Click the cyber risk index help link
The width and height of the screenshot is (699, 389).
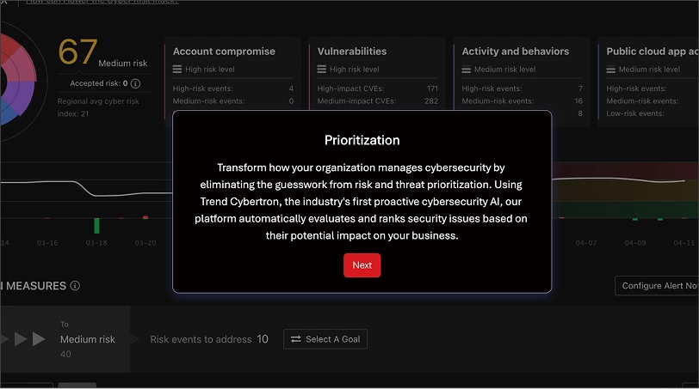point(102,2)
